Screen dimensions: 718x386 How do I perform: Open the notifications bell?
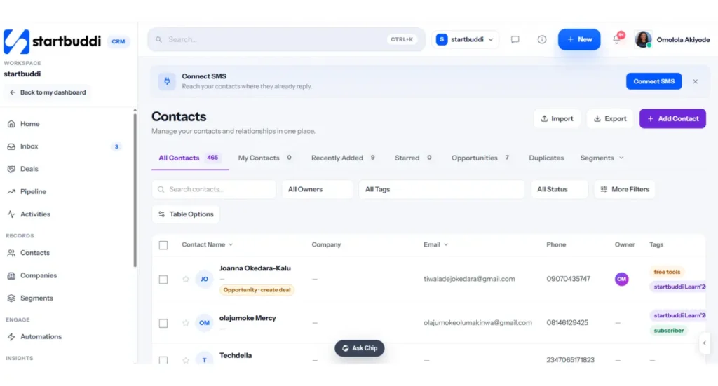617,39
